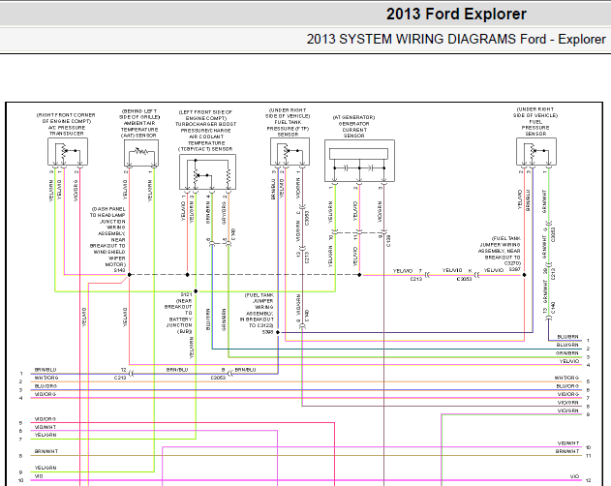Select the Ambient Air Temperature (AAT) Sensor label
The image size is (611, 486).
[x=139, y=123]
